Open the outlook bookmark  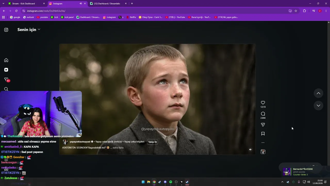click(28, 17)
